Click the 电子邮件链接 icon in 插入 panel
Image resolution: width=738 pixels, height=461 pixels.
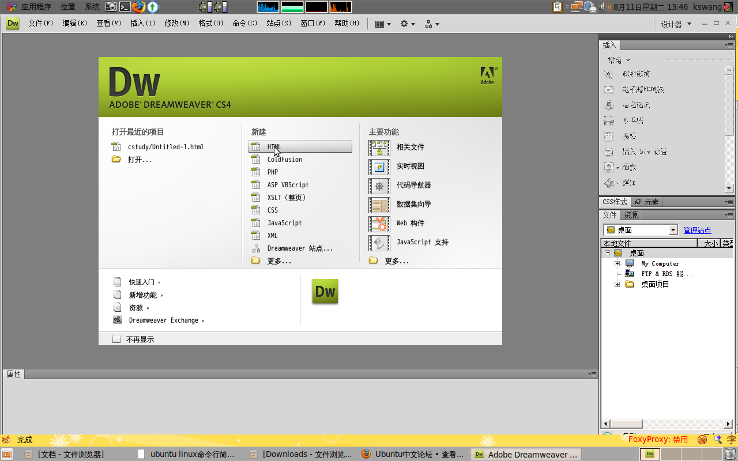608,90
